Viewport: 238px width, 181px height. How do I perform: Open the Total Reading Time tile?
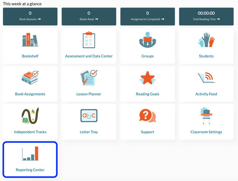[206, 17]
